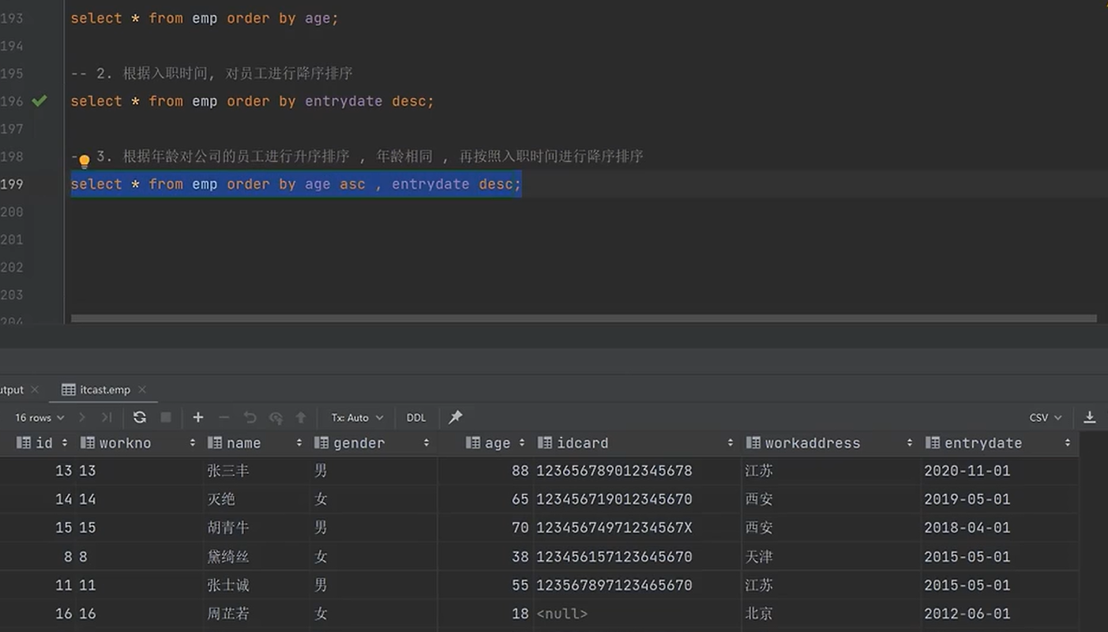This screenshot has height=632, width=1108.
Task: Select the name cell 胡青牛
Action: (x=257, y=528)
